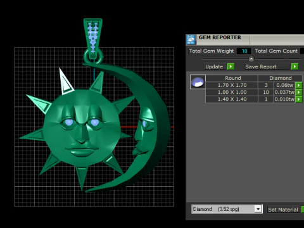The image size is (304, 228).
Task: Click green arrow on 1.70 X 1.70 row
Action: pos(299,85)
